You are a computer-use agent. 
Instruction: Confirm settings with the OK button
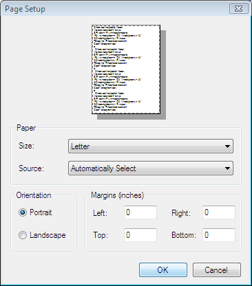coord(163,270)
